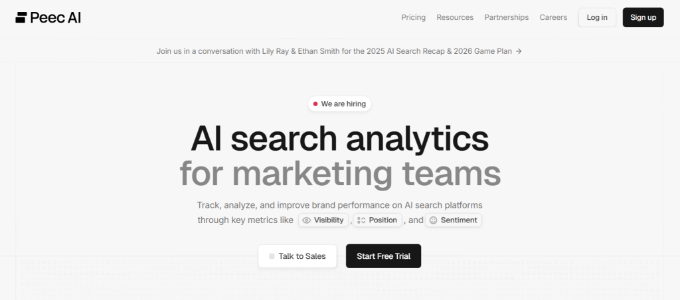Viewport: 680px width, 300px height.
Task: Select the Sentiment metric label
Action: [459, 220]
